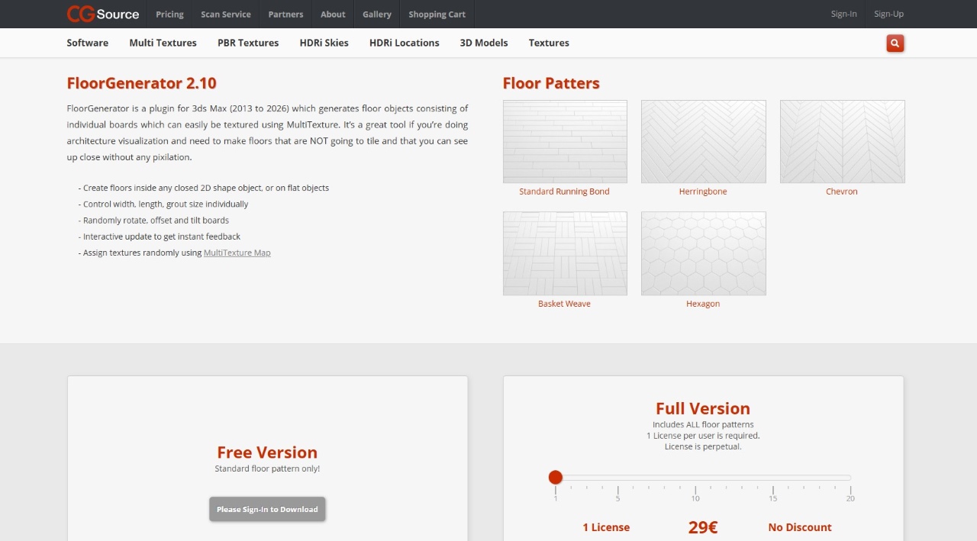
Task: Open the Hexagon pattern thumbnail
Action: (703, 253)
